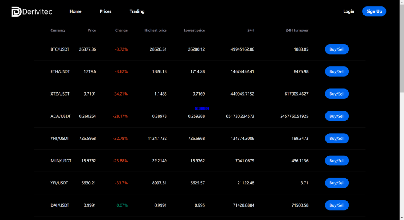Click the 24H turnover column header
Viewport: 404px width, 220px height.
point(297,30)
